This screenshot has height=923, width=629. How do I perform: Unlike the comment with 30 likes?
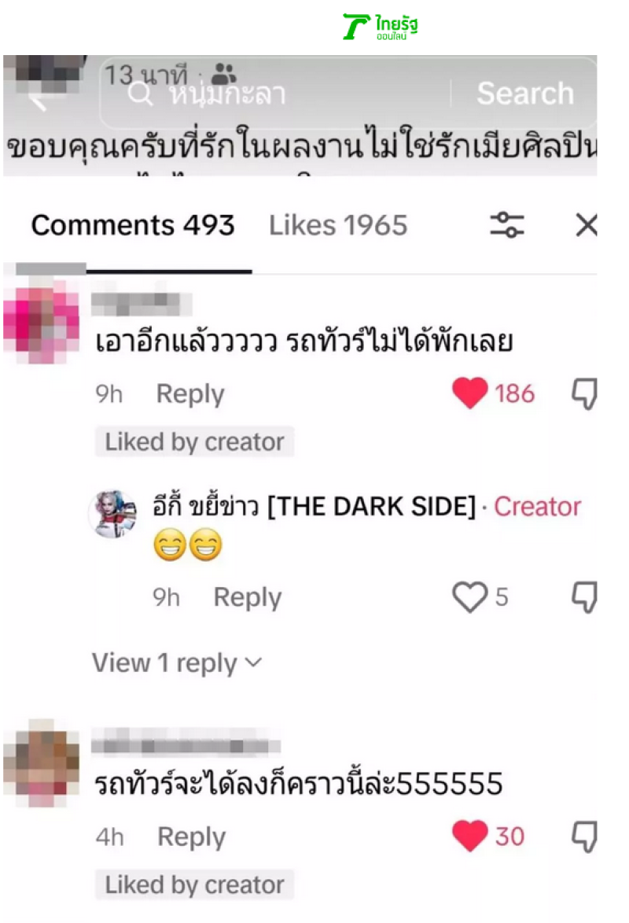click(469, 836)
